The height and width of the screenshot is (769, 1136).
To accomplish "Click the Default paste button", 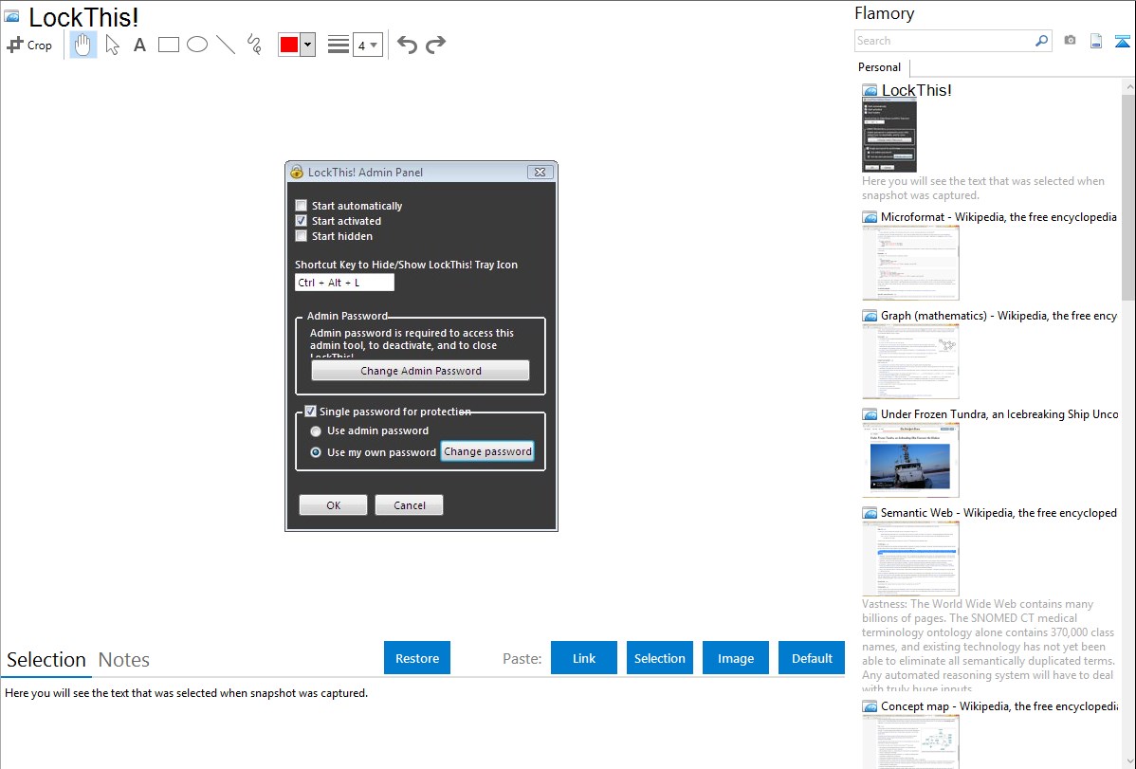I will pyautogui.click(x=812, y=658).
